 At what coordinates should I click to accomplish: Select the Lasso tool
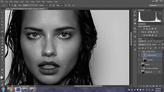tap(2, 19)
